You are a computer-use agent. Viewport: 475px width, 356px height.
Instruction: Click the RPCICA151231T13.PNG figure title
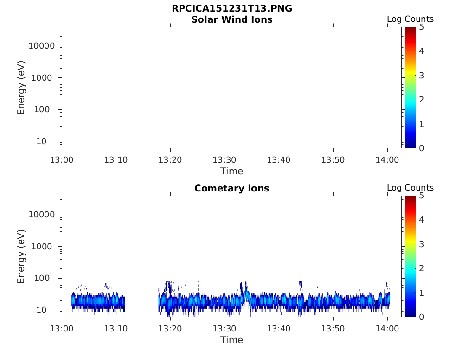coord(232,8)
